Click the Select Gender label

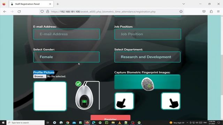coord(44,49)
